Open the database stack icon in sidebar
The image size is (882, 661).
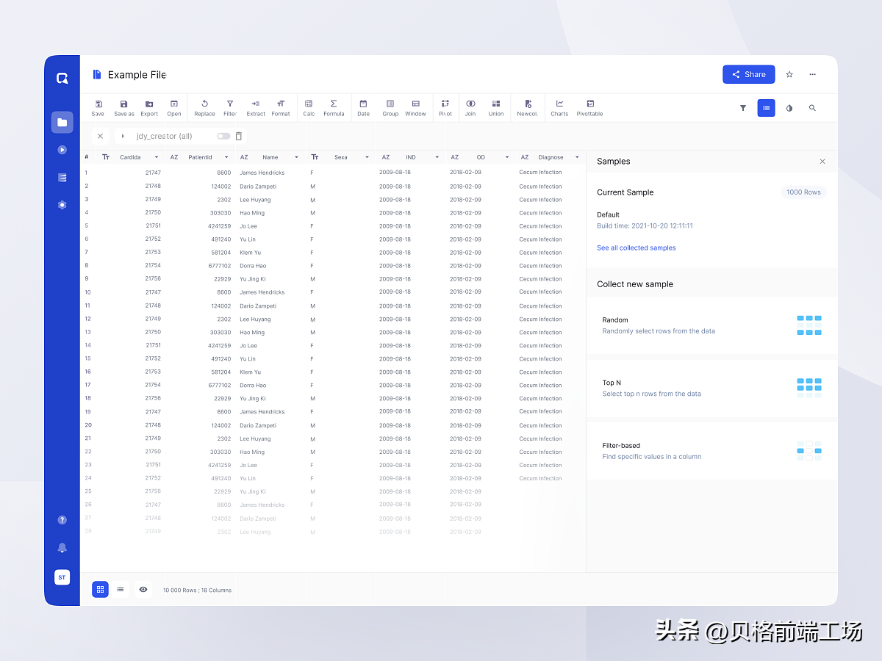tap(62, 177)
